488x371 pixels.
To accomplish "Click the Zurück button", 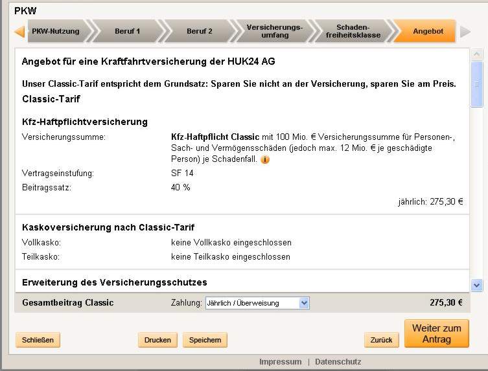I will 381,340.
